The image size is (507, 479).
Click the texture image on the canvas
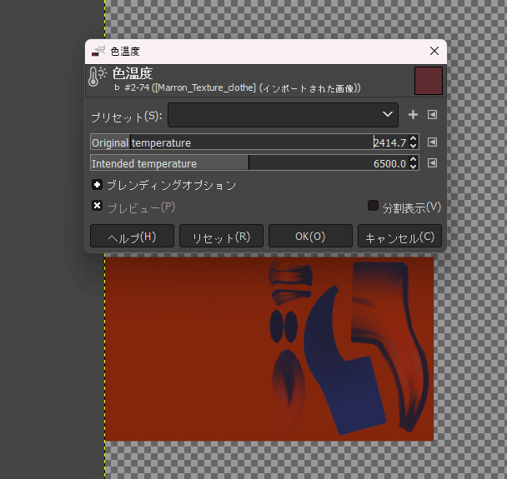click(269, 349)
